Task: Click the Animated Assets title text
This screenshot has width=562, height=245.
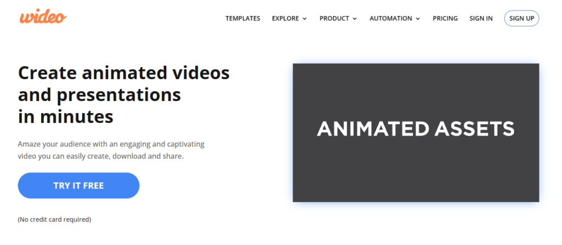Action: point(415,129)
